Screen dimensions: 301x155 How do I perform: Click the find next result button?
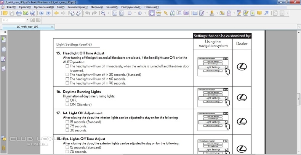[x=38, y=20]
